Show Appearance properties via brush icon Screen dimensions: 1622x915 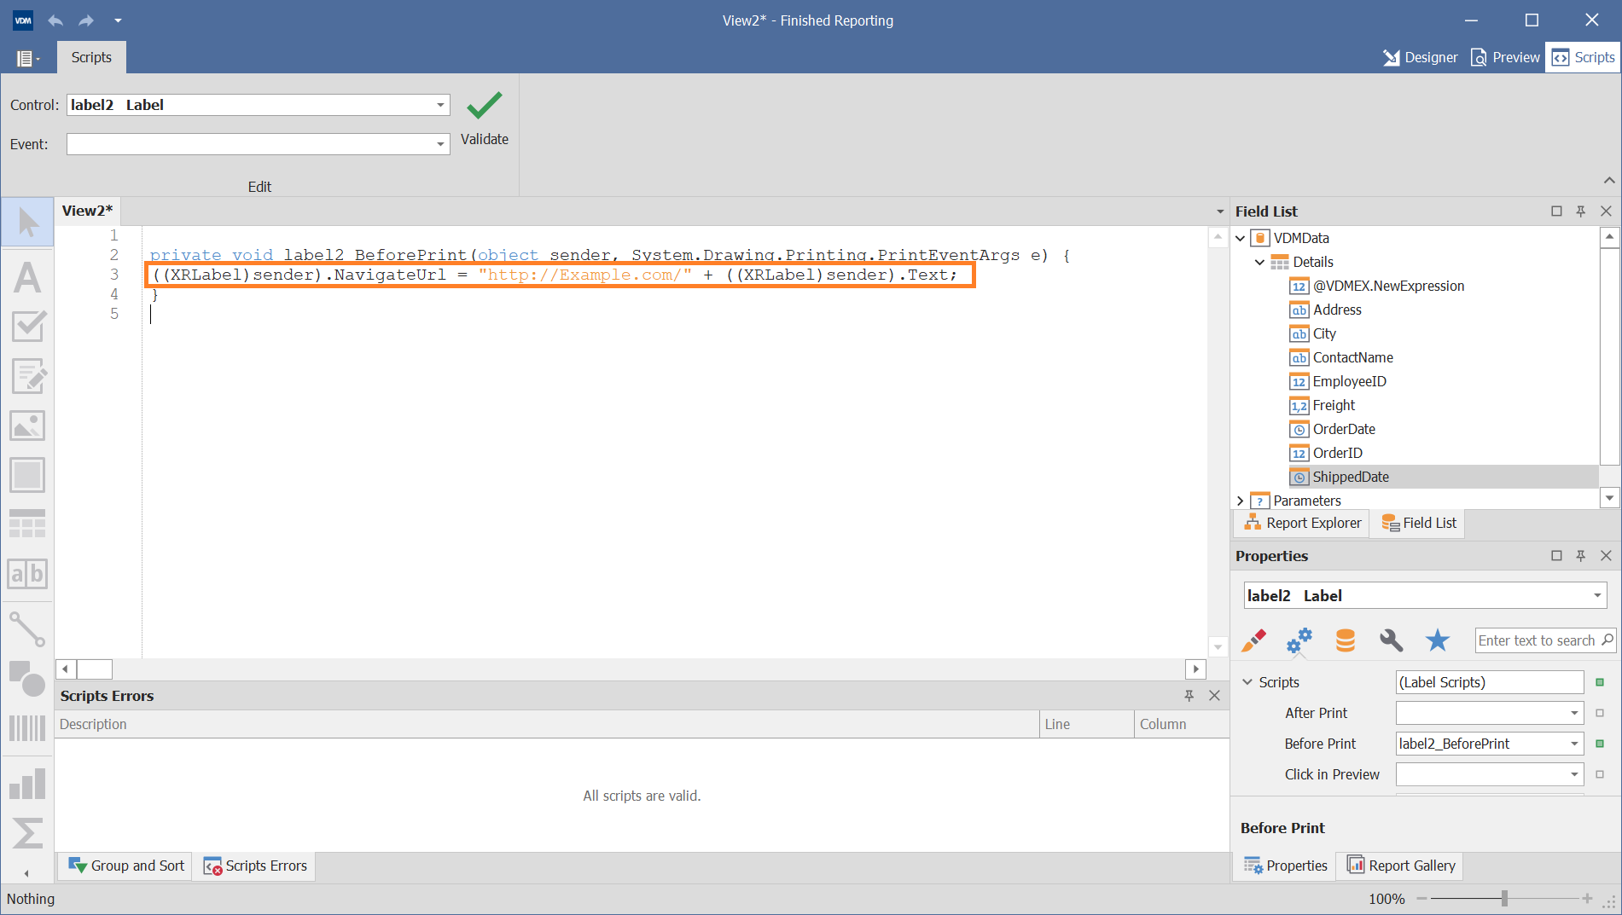[x=1253, y=641]
